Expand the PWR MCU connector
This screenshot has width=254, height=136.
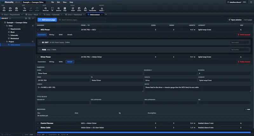[x=40, y=50]
